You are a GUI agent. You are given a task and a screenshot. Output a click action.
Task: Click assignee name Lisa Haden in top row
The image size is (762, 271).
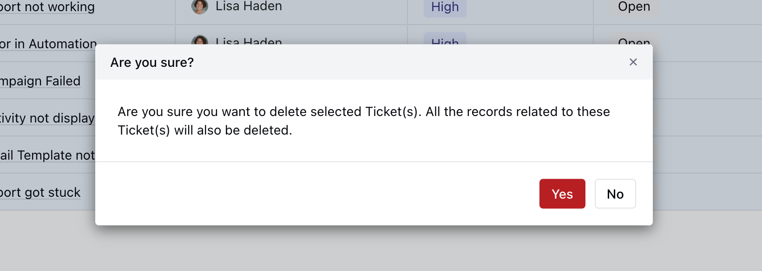tap(247, 6)
